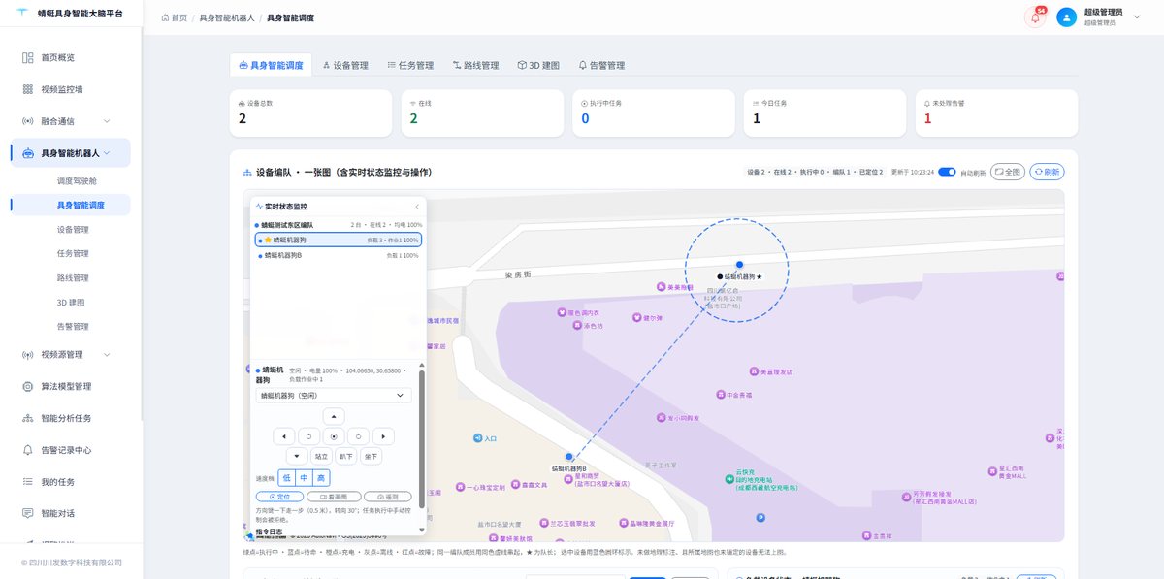Select 蜻蜓机器狗B row in fleet list

point(339,255)
